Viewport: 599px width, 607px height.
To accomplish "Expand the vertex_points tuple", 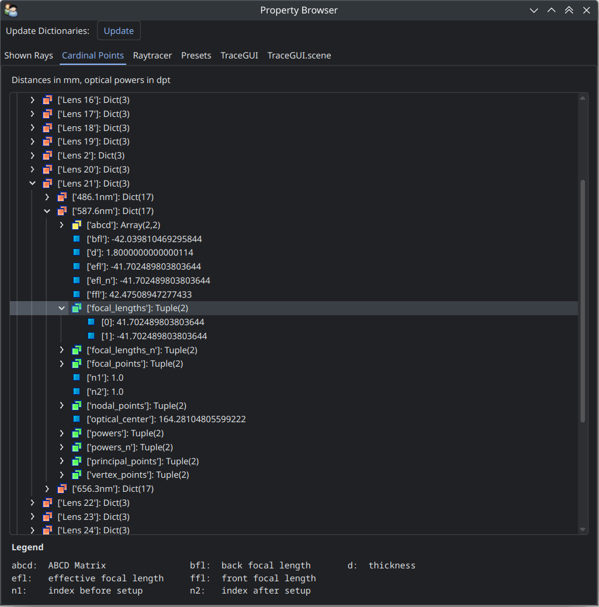I will tap(61, 475).
